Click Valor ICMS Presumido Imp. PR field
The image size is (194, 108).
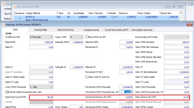[176, 92]
